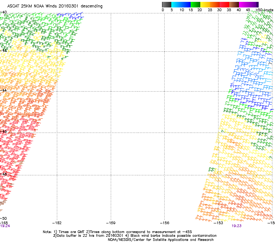Select the dark purple 45–50 knots segment
The width and height of the screenshot is (275, 242).
(x=253, y=4)
